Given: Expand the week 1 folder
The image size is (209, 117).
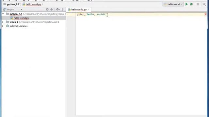Looking at the screenshot, I should pyautogui.click(x=3, y=22).
